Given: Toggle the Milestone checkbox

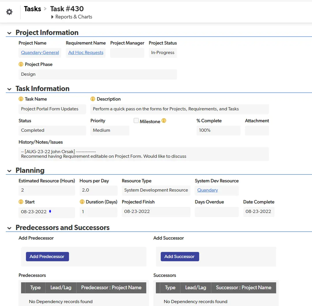Looking at the screenshot, I should tap(136, 120).
